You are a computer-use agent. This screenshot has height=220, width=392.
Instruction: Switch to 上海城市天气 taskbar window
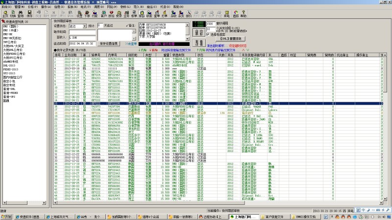[59, 217]
